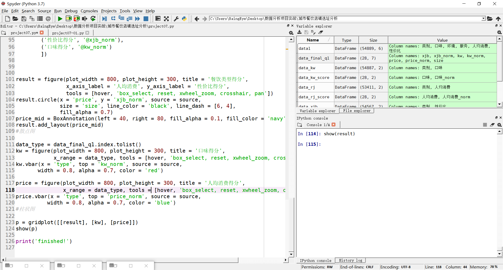Click the Value column header

pyautogui.click(x=442, y=40)
